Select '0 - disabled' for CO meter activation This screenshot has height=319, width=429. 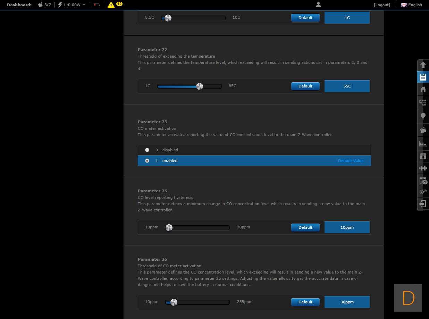point(147,150)
